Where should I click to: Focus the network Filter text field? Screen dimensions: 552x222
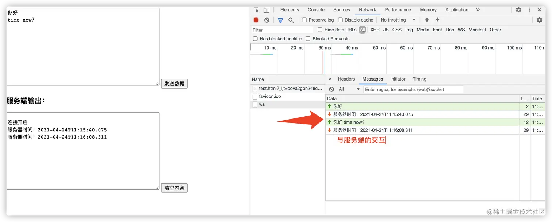282,30
